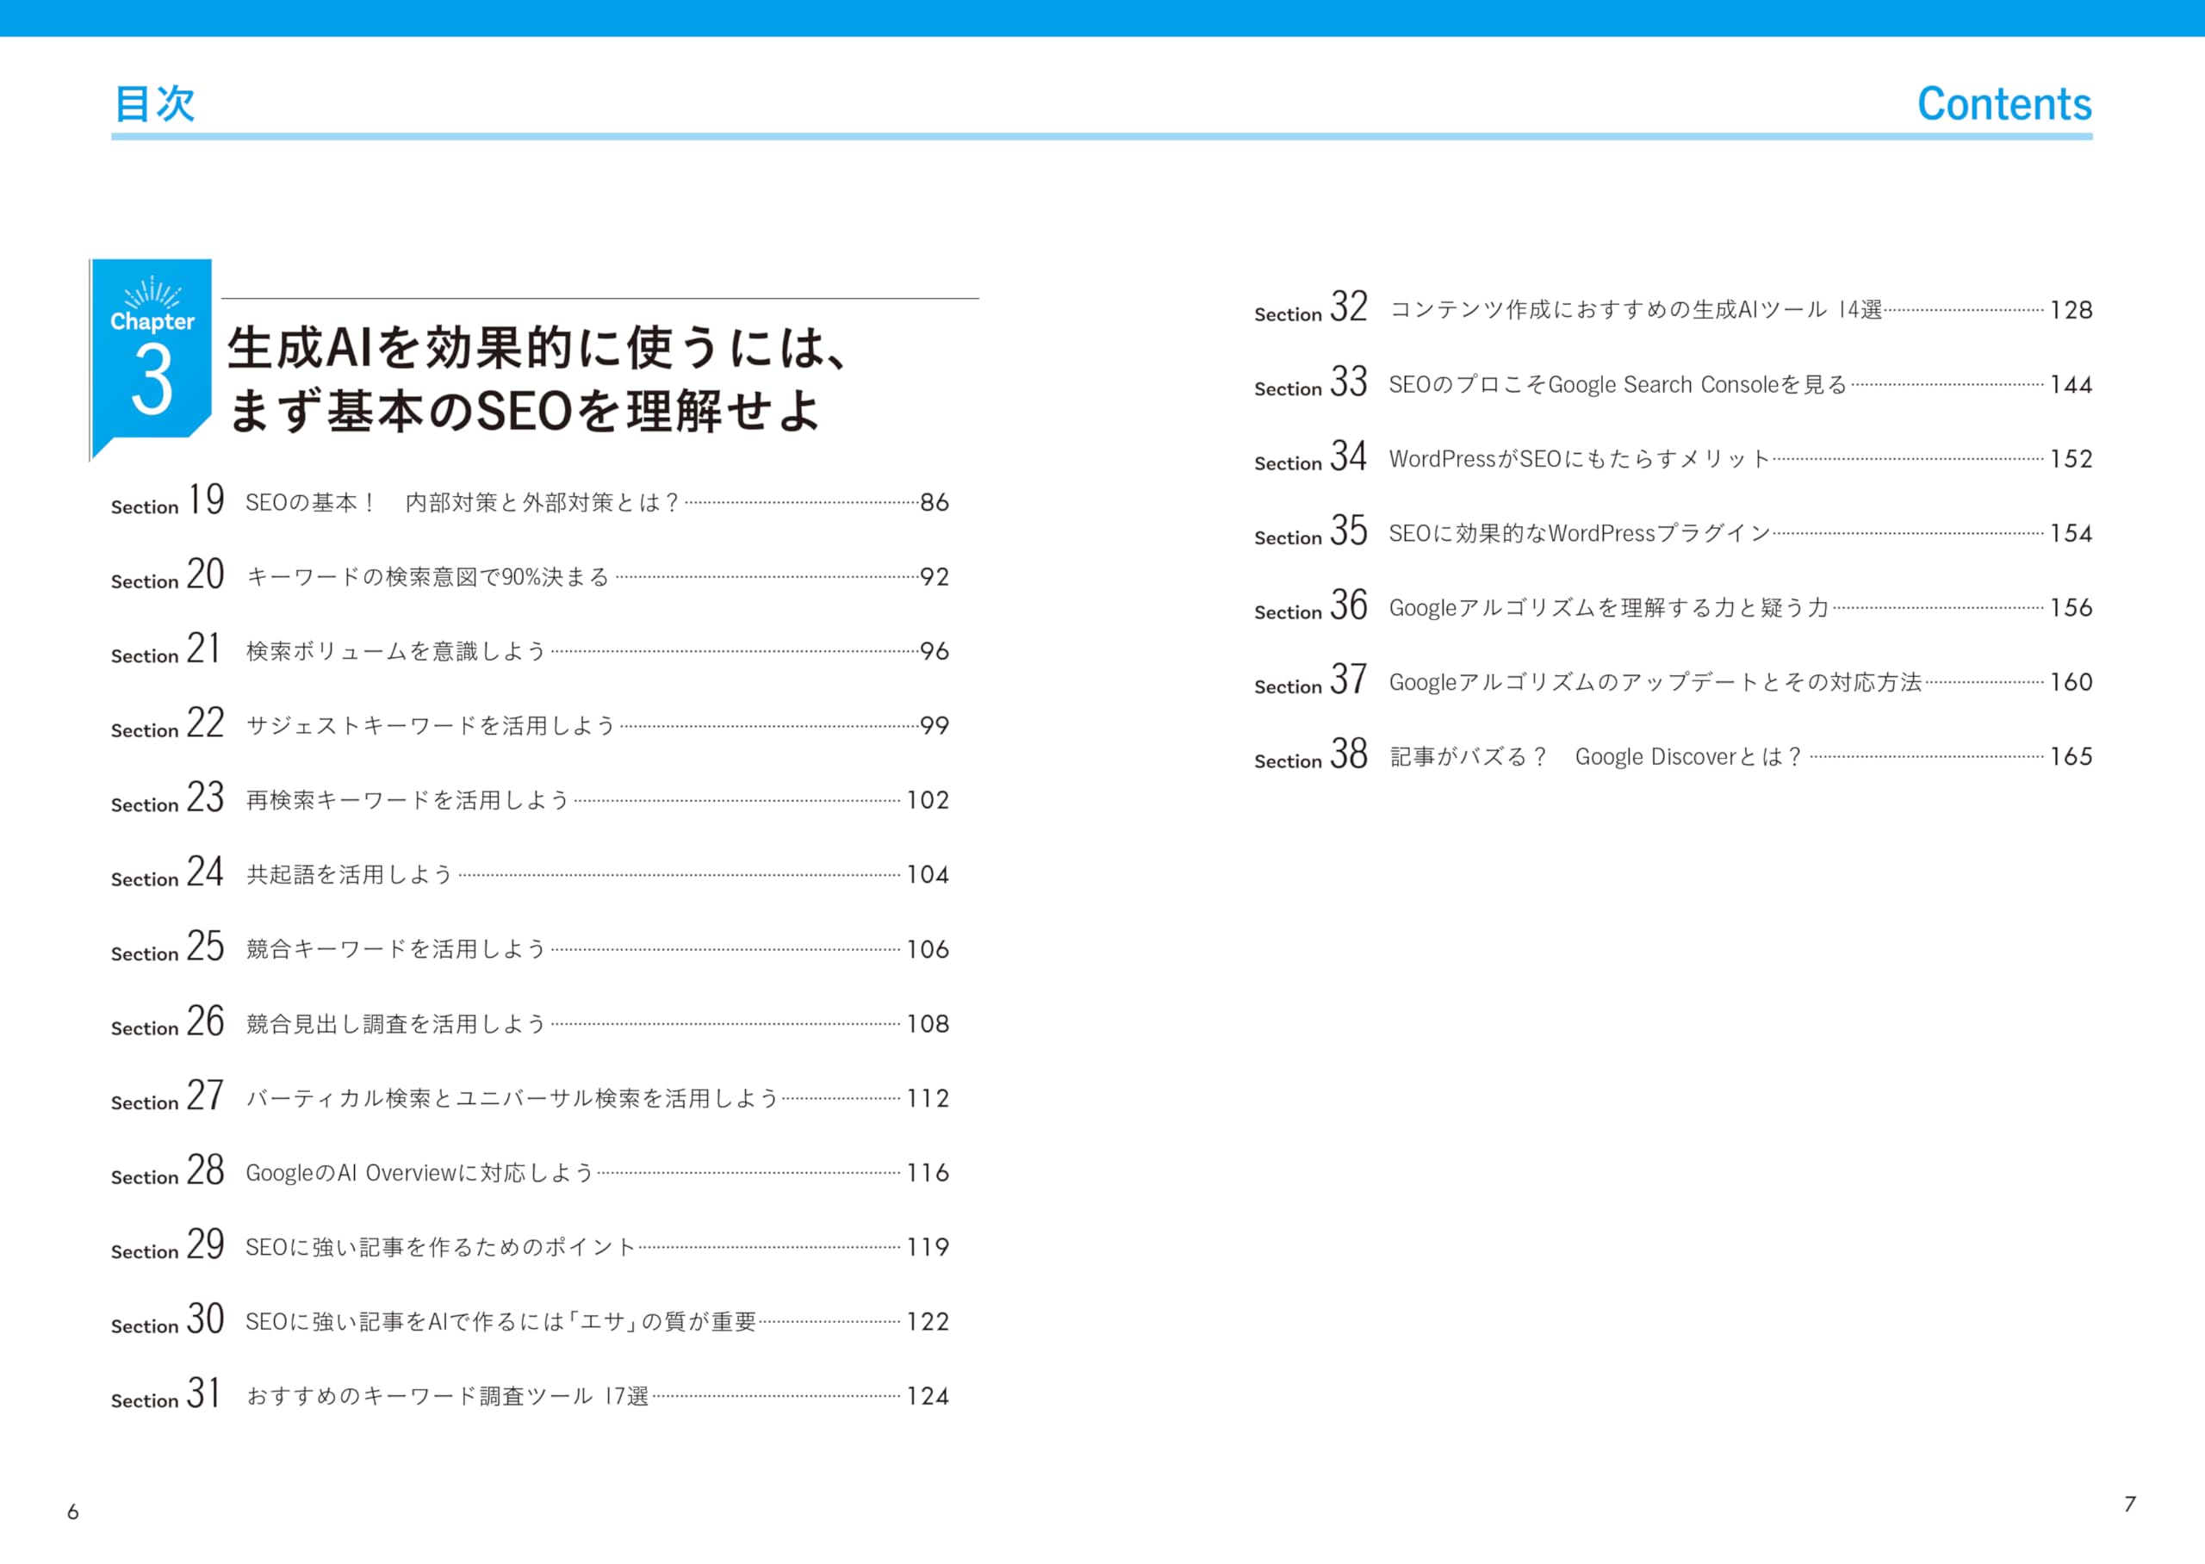The height and width of the screenshot is (1564, 2205).
Task: Open Section 19 SEO basics entry
Action: [461, 503]
